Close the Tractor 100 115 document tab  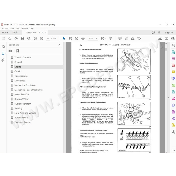pyautogui.click(x=46, y=32)
